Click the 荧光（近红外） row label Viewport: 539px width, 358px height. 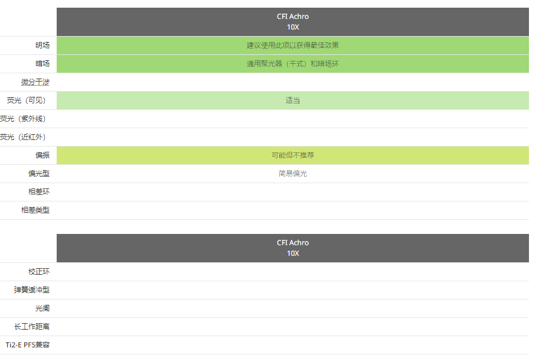[22, 137]
